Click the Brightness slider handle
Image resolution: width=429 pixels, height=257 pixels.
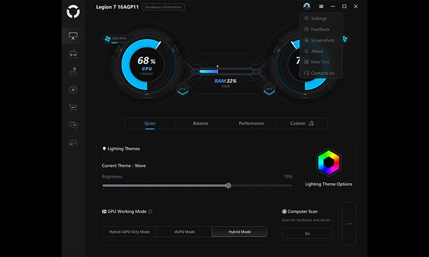[x=228, y=185]
